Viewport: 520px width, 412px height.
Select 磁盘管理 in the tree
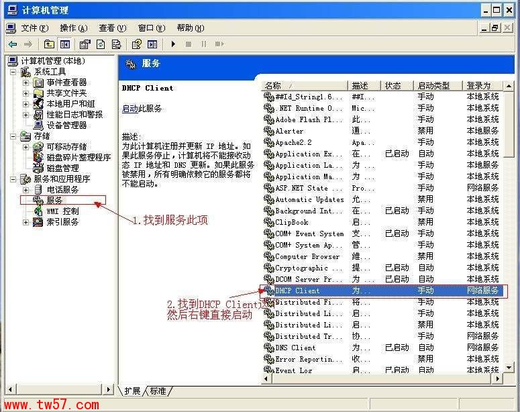click(62, 168)
